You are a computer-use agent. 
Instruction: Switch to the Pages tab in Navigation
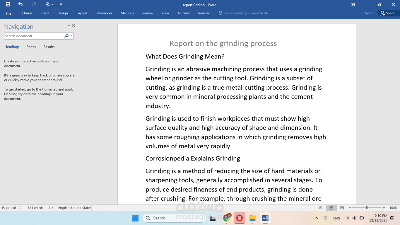pos(31,47)
